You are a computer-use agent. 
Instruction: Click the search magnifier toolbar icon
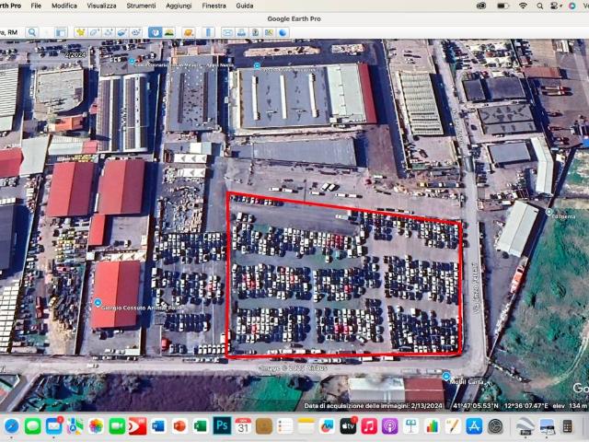pos(32,32)
